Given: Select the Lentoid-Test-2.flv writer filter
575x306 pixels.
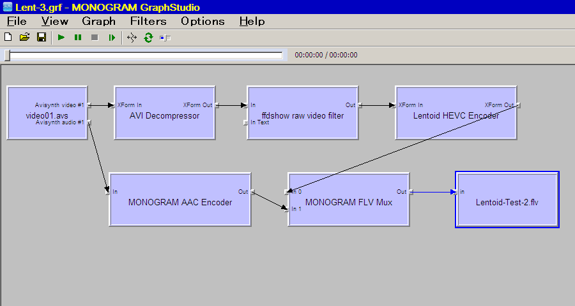Looking at the screenshot, I should click(x=507, y=200).
